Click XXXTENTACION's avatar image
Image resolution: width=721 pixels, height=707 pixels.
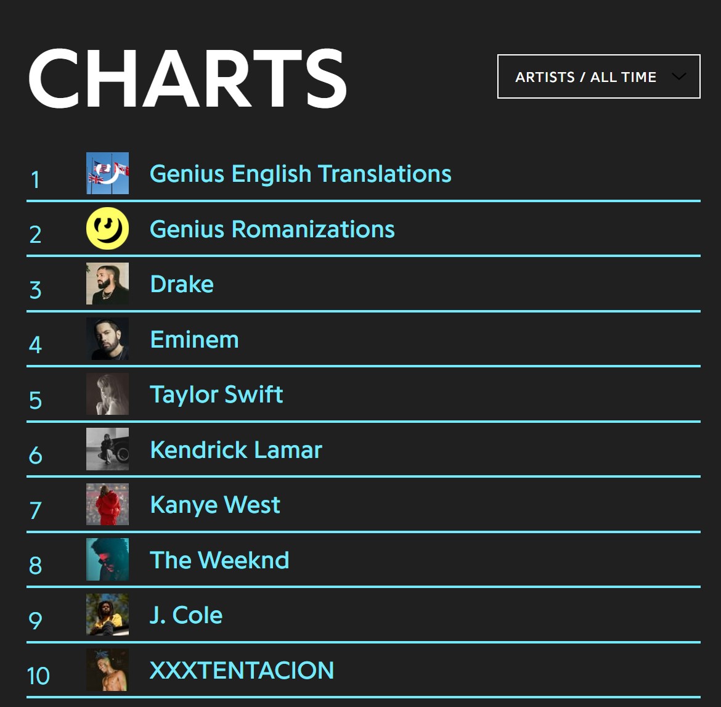coord(107,670)
